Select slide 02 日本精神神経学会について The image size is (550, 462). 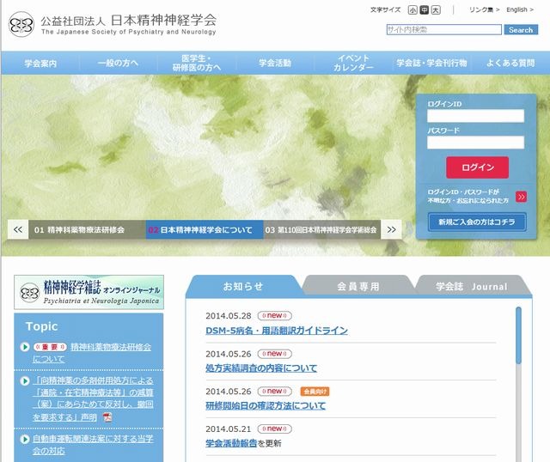pyautogui.click(x=205, y=229)
